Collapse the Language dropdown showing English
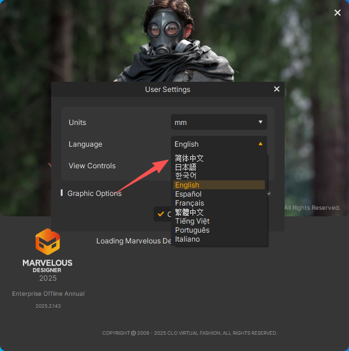Screen dimensions: 349x351 (219, 144)
